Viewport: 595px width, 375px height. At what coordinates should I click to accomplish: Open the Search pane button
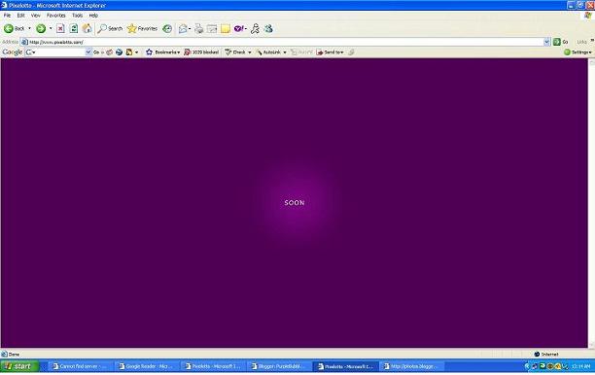coord(110,28)
